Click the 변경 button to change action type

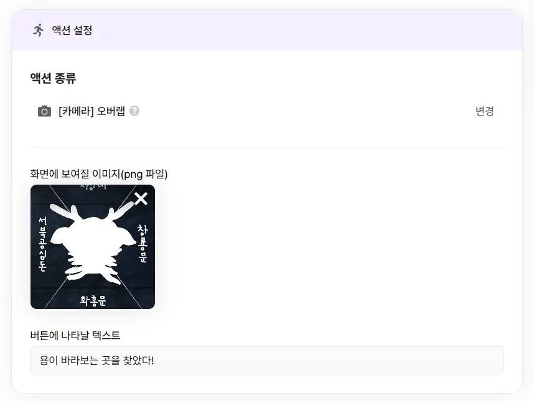[485, 111]
